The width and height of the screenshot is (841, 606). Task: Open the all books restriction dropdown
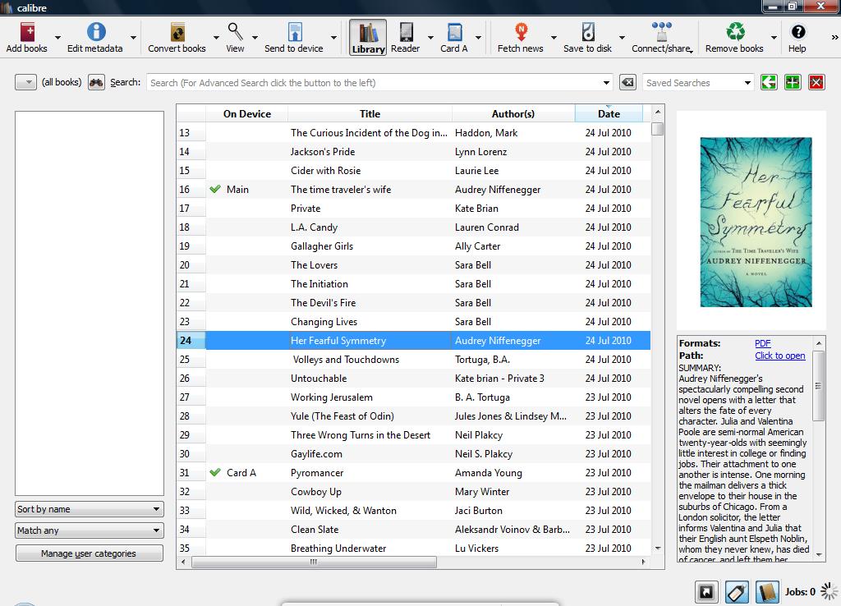25,83
